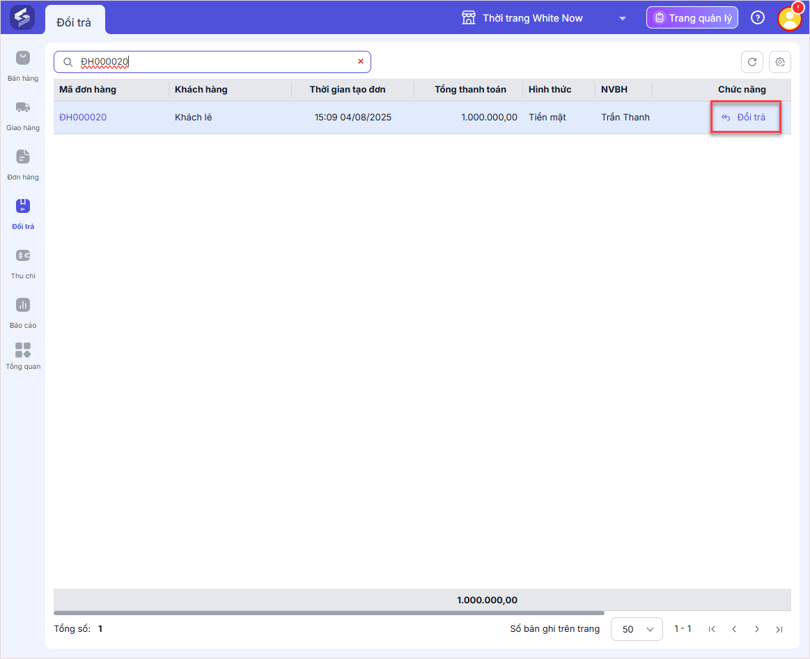Refresh the order list
Screen dimensions: 810x659
(x=752, y=62)
